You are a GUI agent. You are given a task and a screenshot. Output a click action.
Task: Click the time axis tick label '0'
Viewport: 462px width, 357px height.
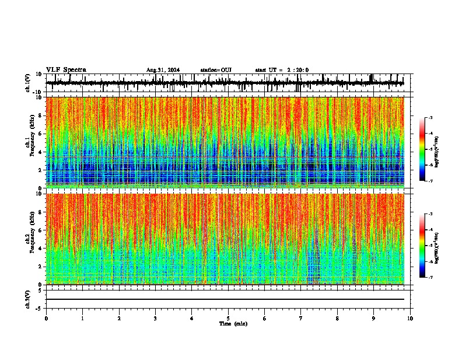click(46, 318)
